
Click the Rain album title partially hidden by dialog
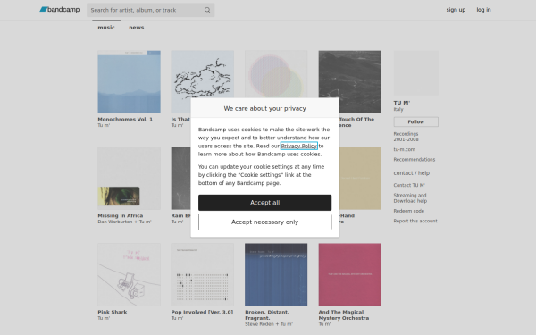[x=180, y=215]
